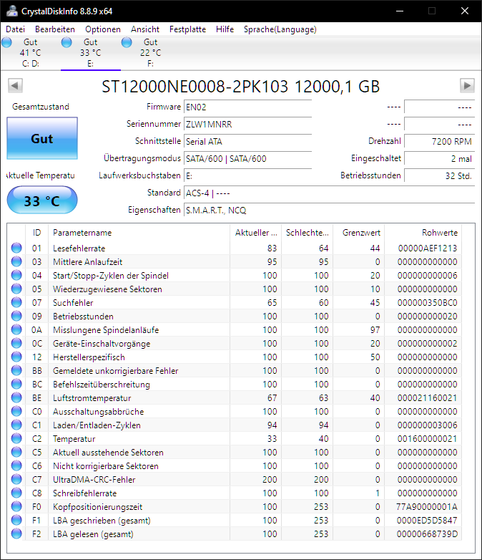Click status orb for Luftstromtemperatur row
Image resolution: width=482 pixels, height=560 pixels.
(x=16, y=397)
